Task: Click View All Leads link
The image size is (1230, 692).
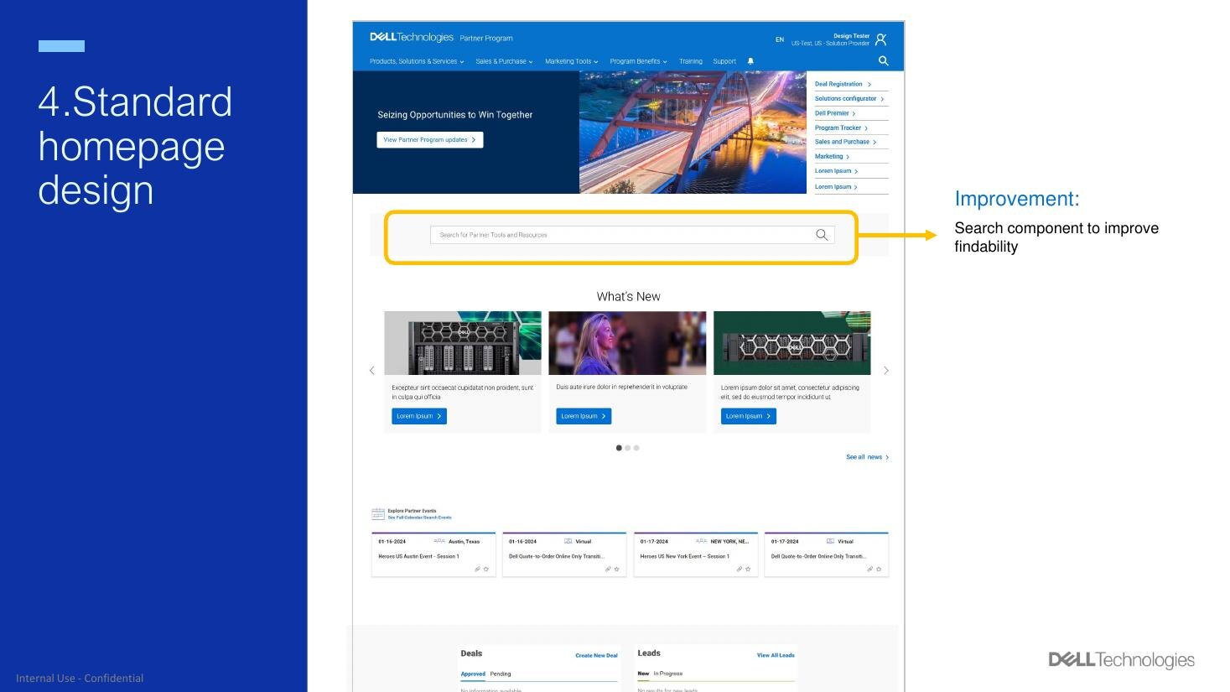Action: [776, 655]
